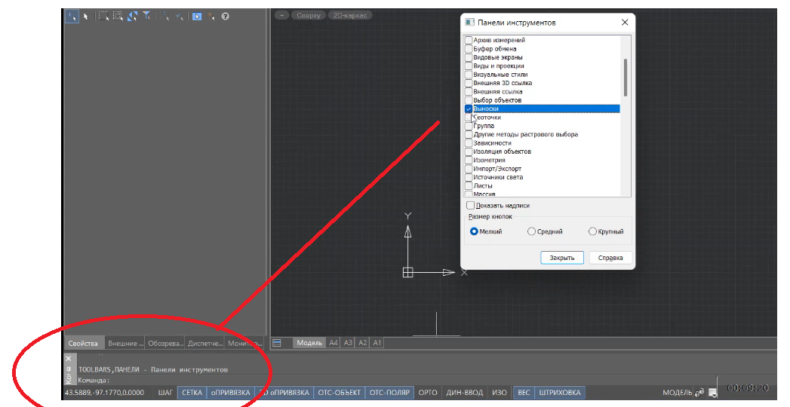Screen dimensions: 790x407
Task: Open the Сверху view dropdown
Action: [309, 15]
